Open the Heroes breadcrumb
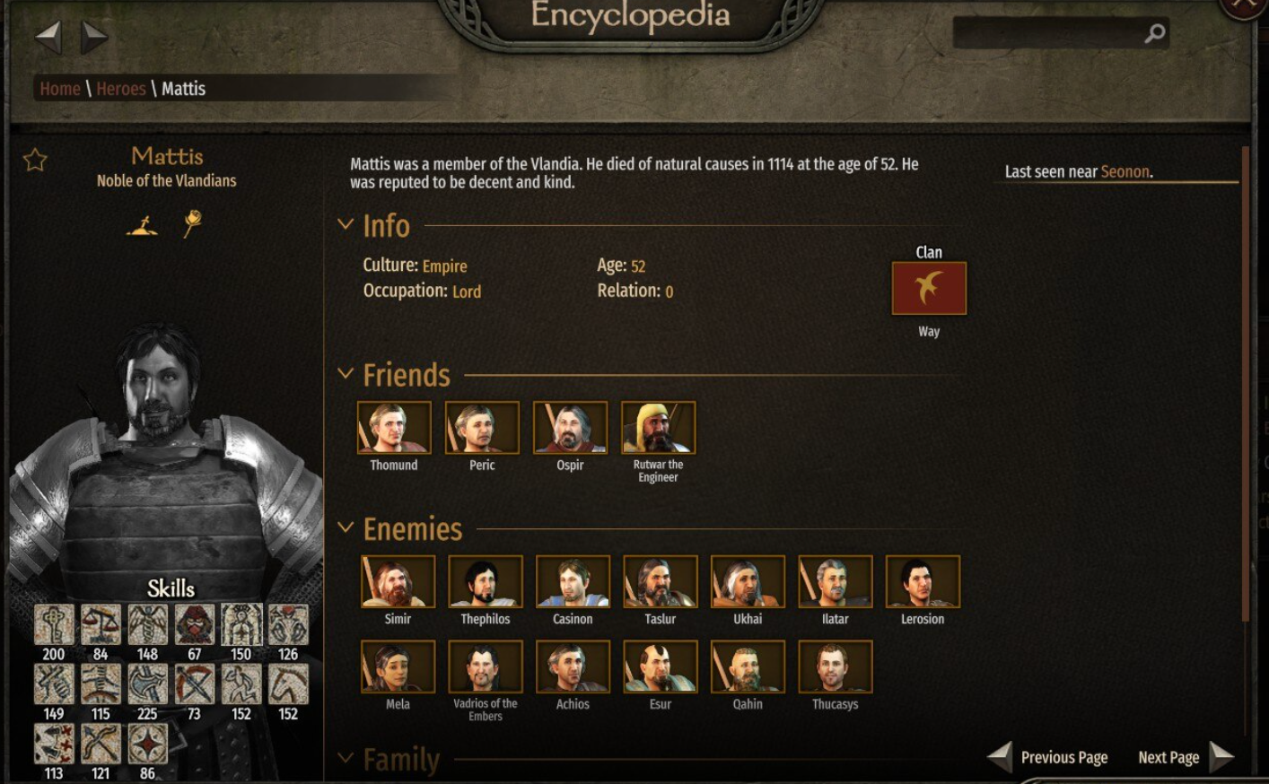Viewport: 1269px width, 784px height. pyautogui.click(x=121, y=89)
